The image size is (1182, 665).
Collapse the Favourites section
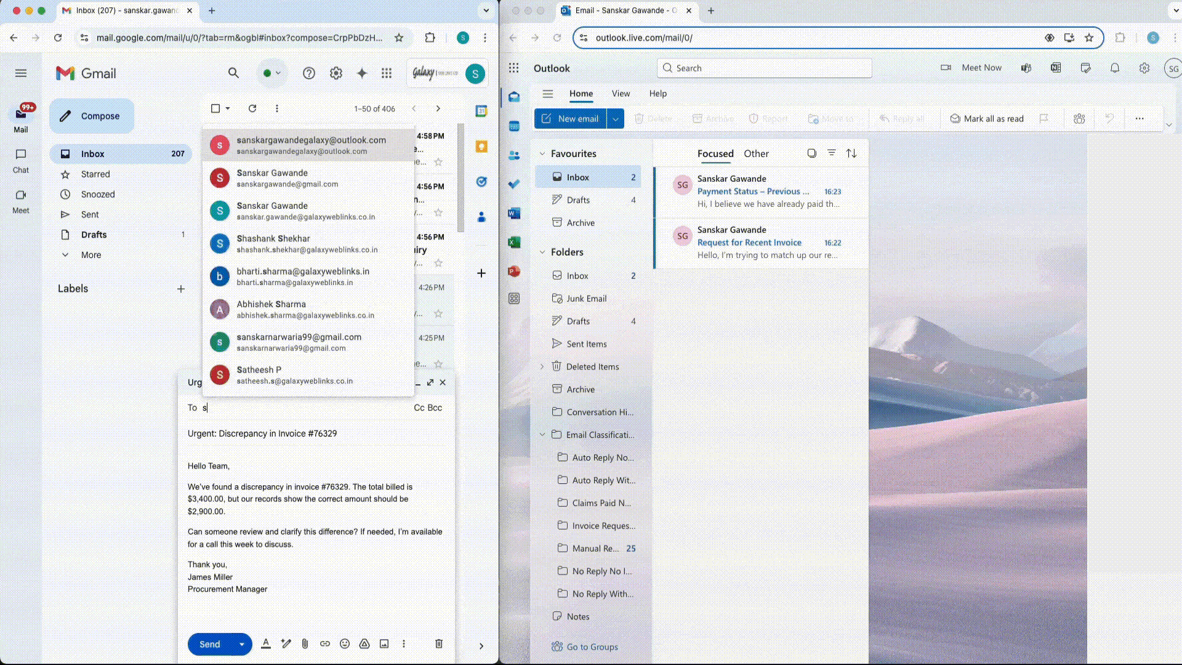pos(542,154)
